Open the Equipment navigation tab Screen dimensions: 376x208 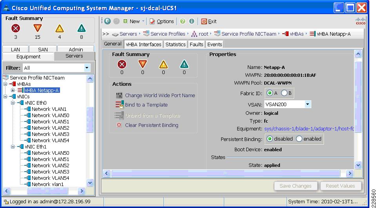click(x=28, y=56)
